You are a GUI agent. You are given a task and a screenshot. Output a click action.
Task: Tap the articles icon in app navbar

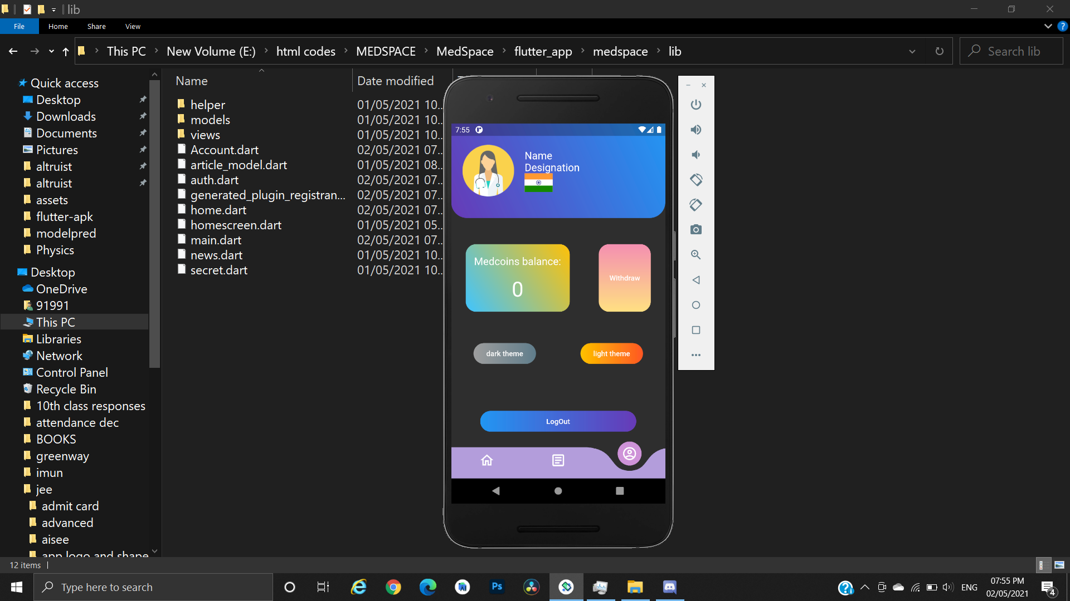pos(558,460)
